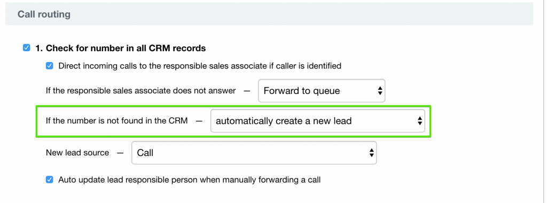Click the New lead source label

[x=77, y=153]
